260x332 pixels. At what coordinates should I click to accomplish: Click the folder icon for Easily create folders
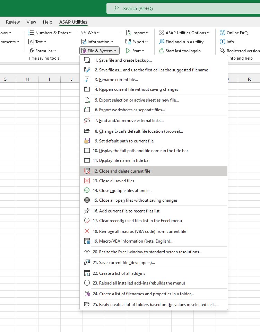[87, 305]
